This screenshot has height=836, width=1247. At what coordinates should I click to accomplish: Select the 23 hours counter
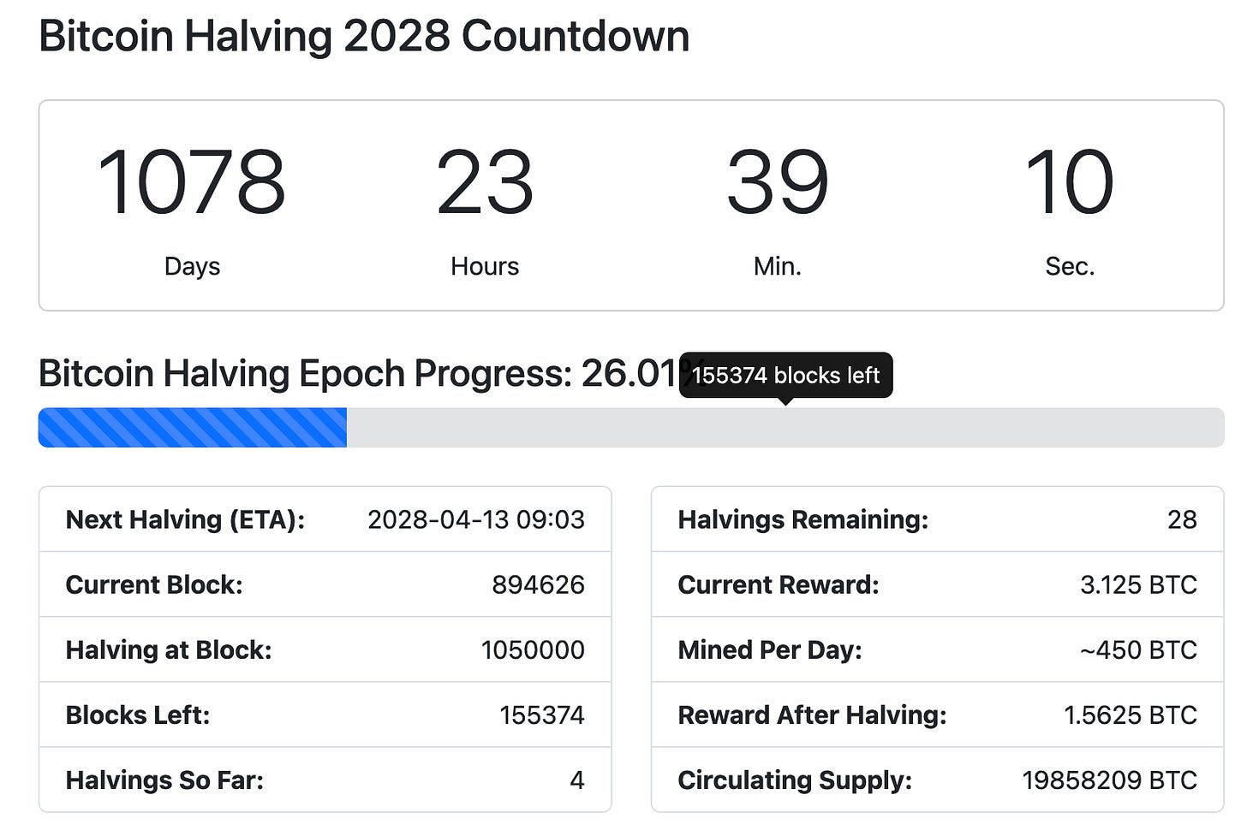[485, 182]
